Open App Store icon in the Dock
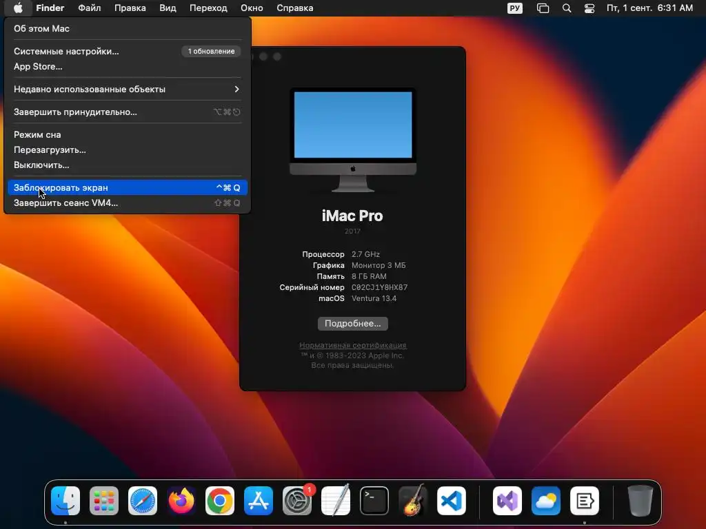Viewport: 706px width, 529px height. coord(259,500)
